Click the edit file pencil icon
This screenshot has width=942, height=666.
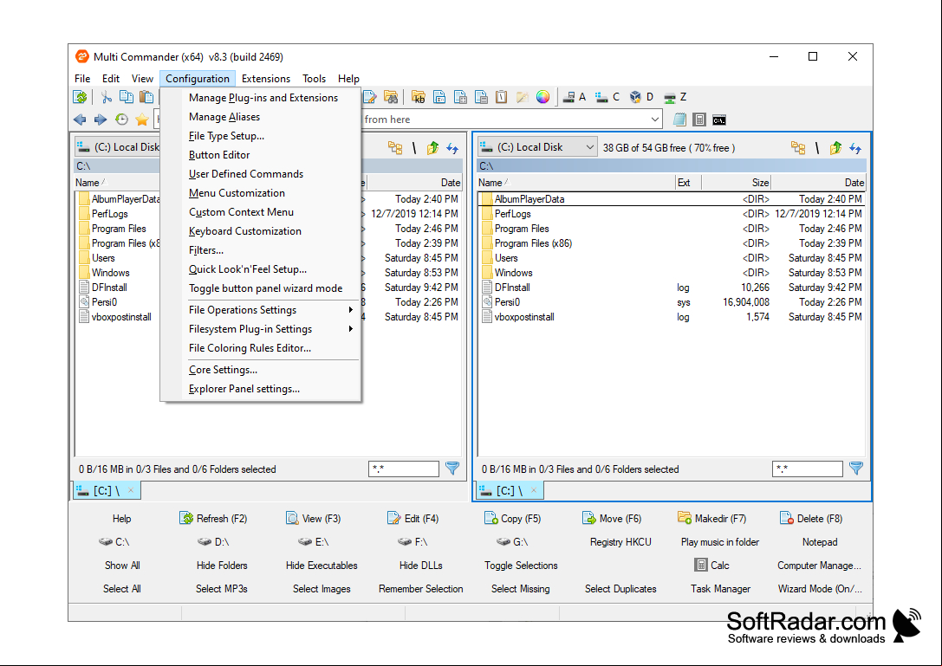pos(370,97)
